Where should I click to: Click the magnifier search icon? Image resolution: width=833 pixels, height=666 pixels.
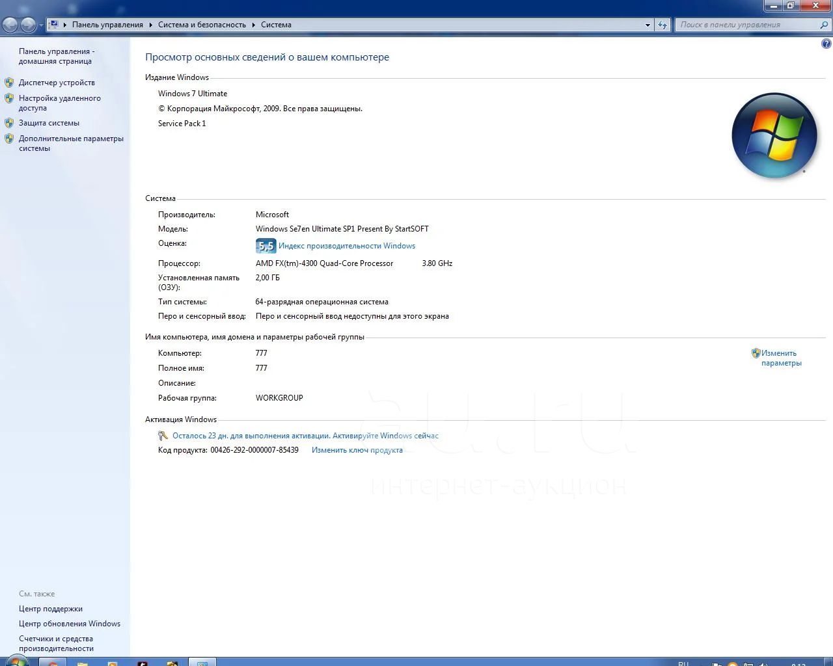click(x=825, y=25)
